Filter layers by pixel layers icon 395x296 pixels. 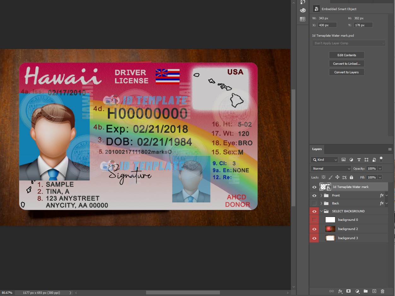(x=344, y=160)
